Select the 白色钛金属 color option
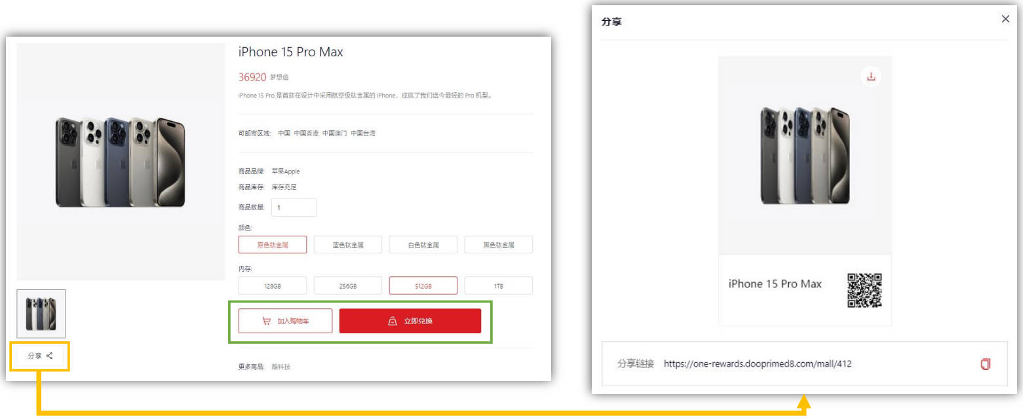This screenshot has width=1023, height=419. coord(423,245)
